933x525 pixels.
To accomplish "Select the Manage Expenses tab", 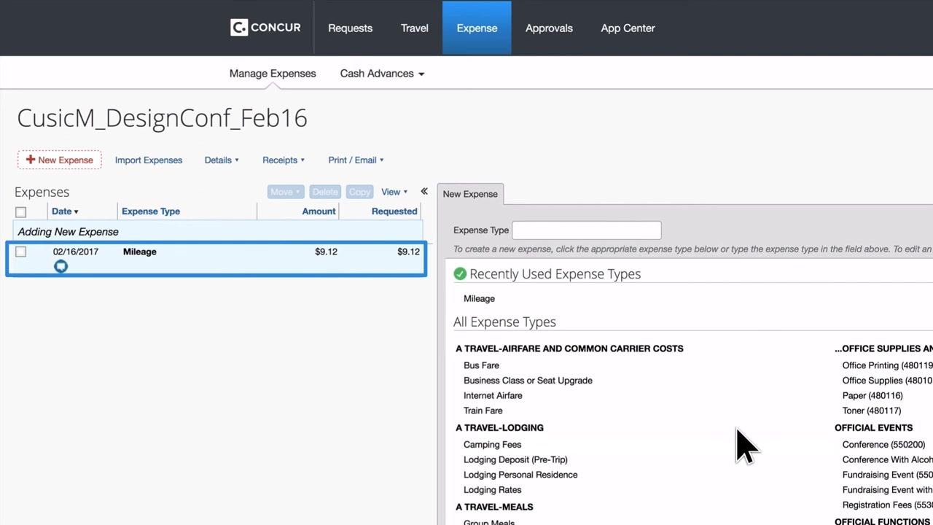I will [273, 74].
